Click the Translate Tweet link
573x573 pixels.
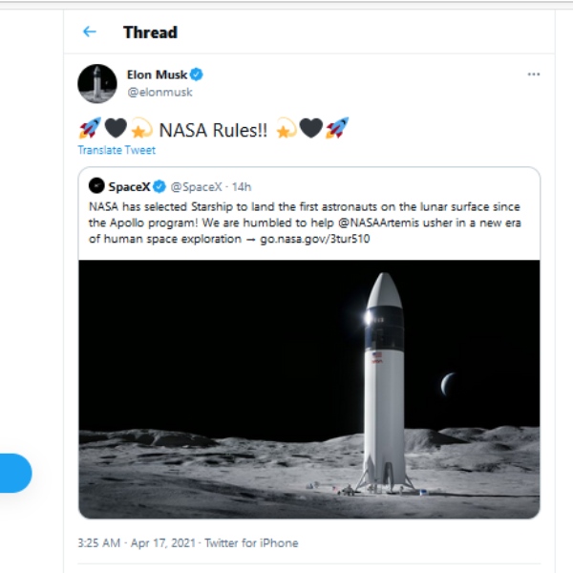117,150
